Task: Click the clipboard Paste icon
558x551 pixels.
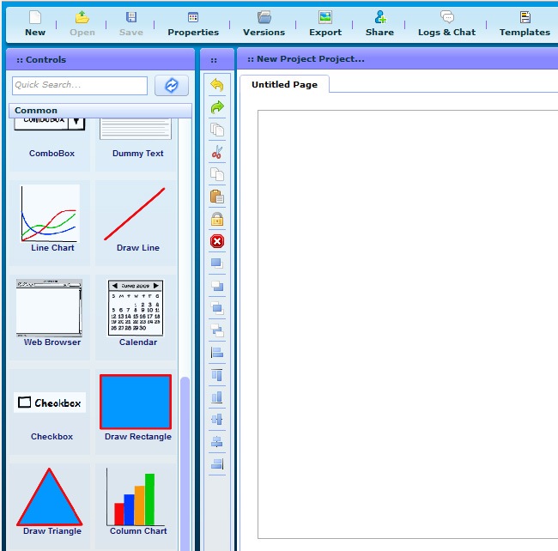Action: tap(217, 197)
